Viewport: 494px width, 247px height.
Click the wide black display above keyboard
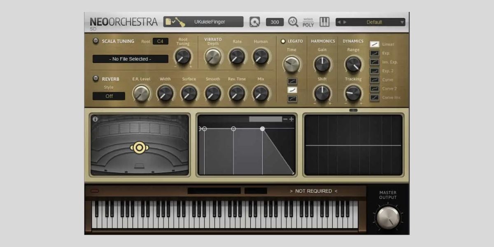point(214,191)
